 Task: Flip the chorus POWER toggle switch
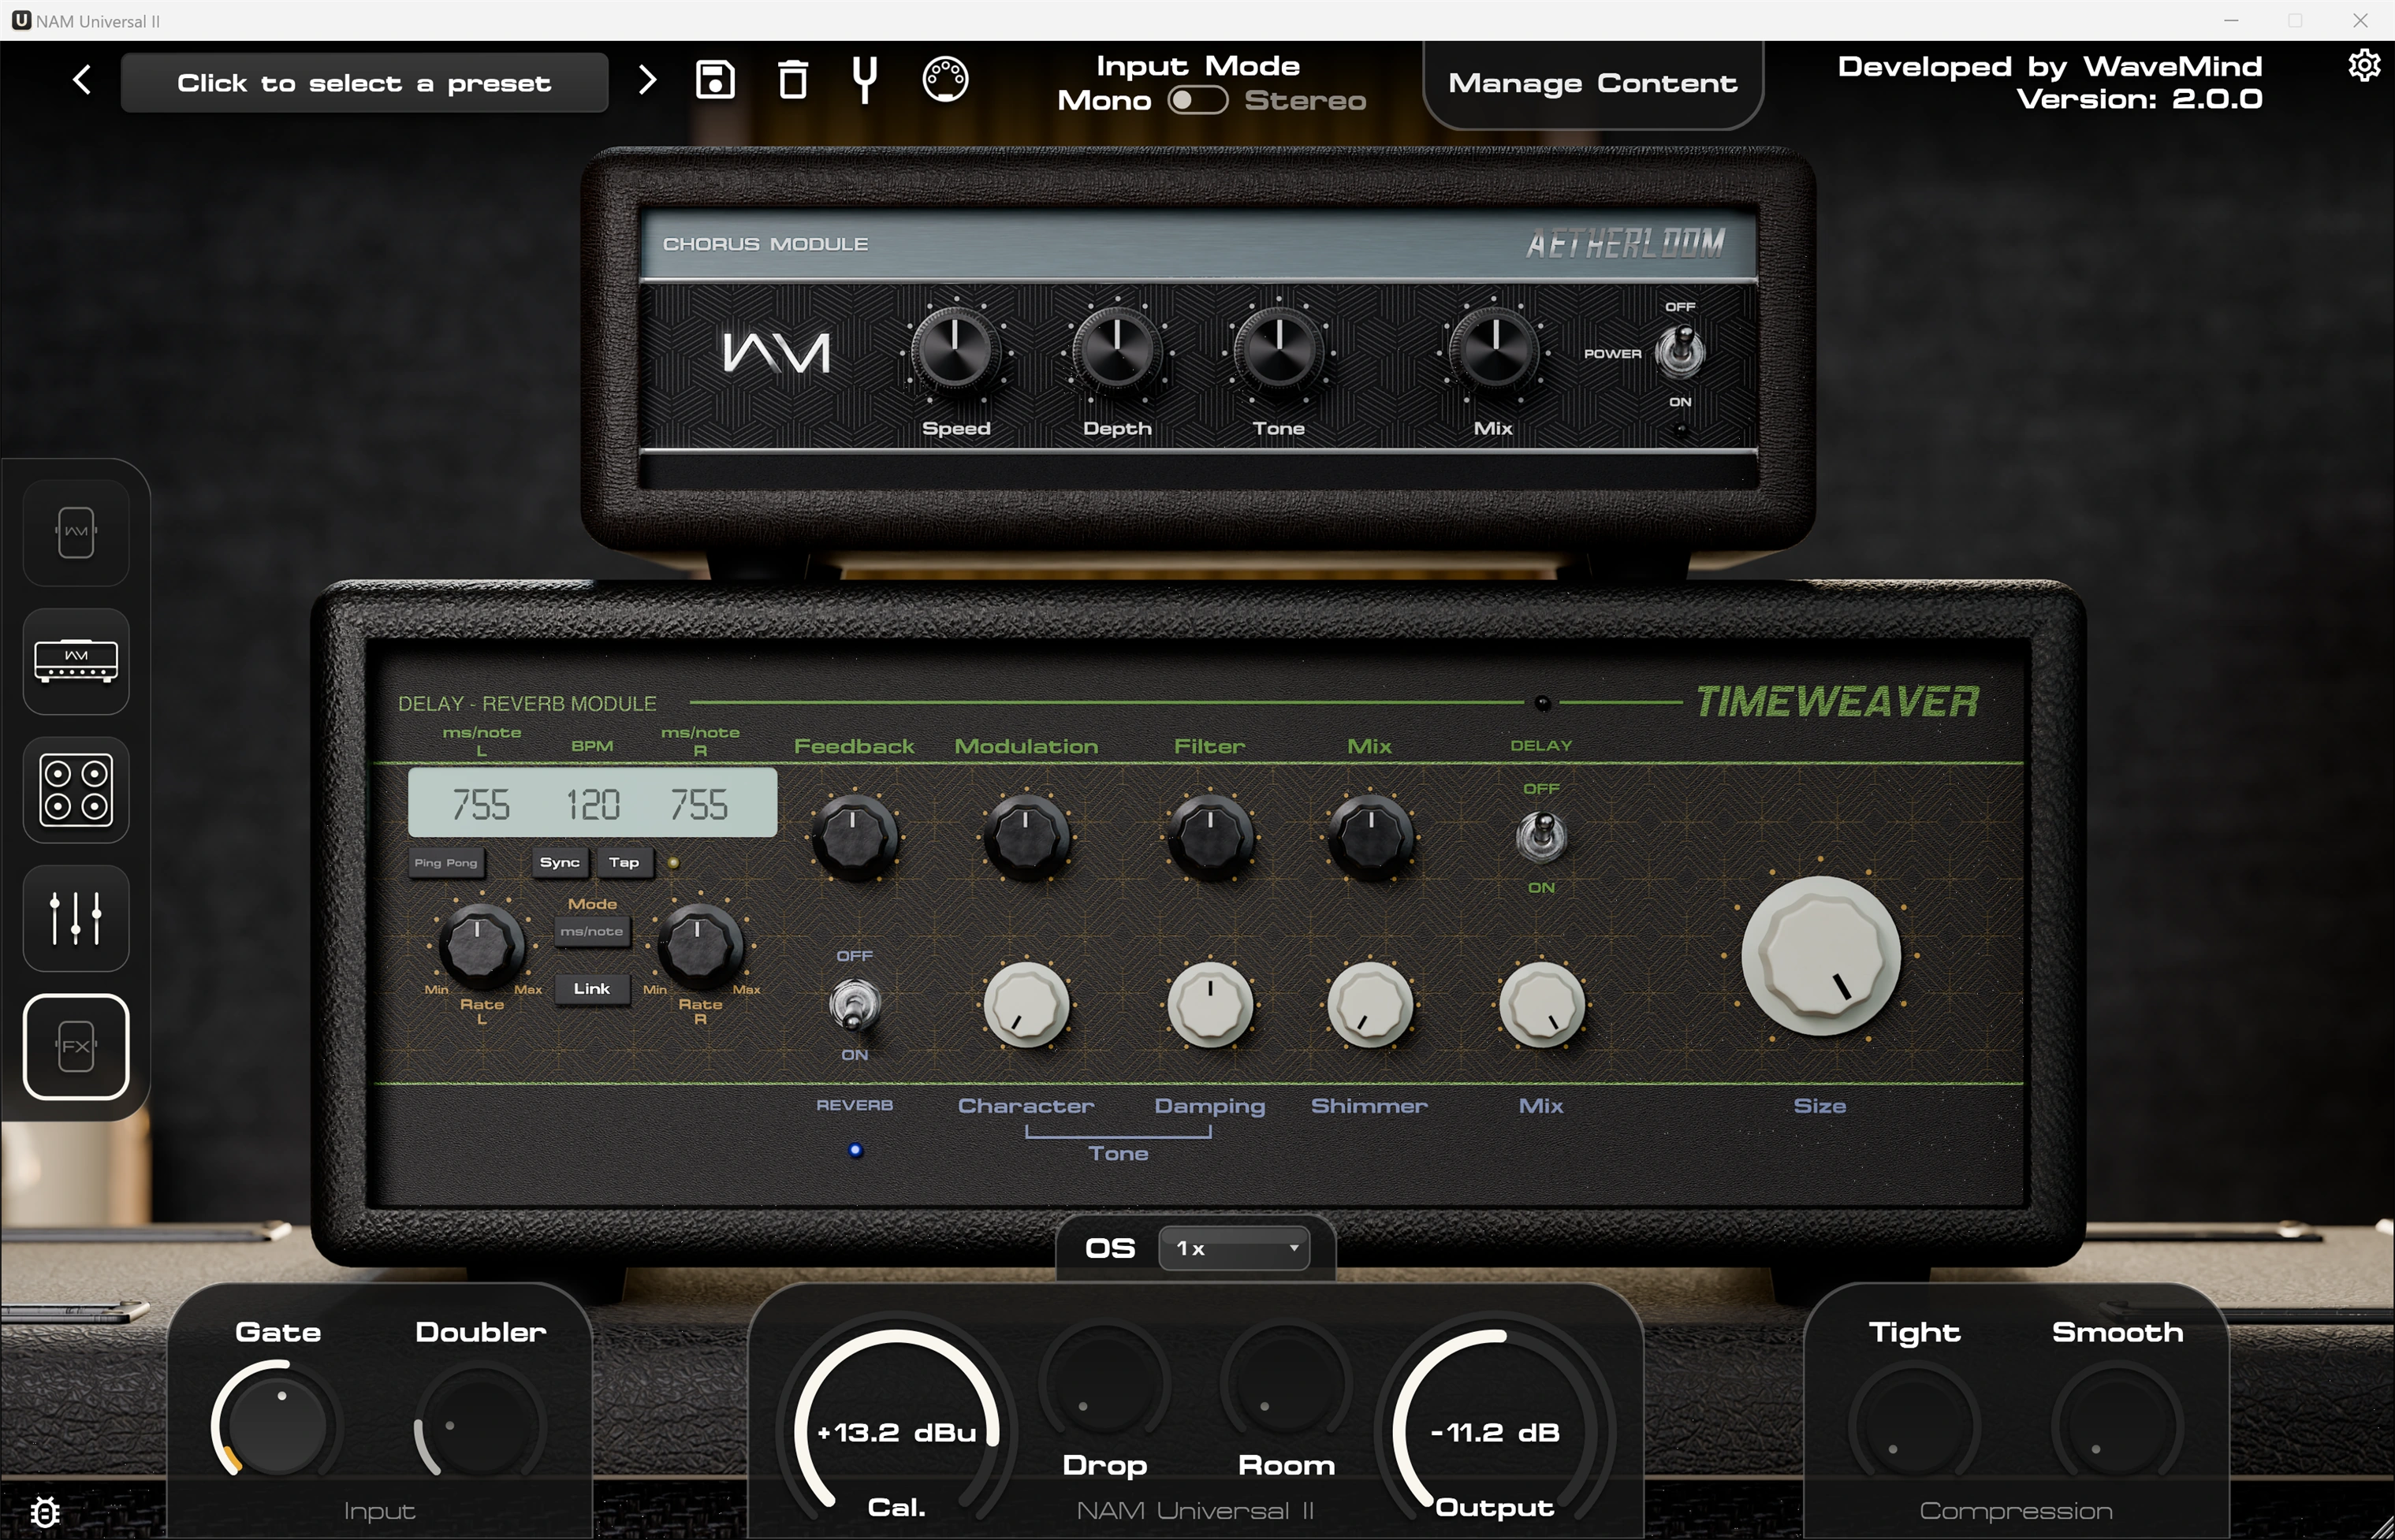click(x=1680, y=352)
